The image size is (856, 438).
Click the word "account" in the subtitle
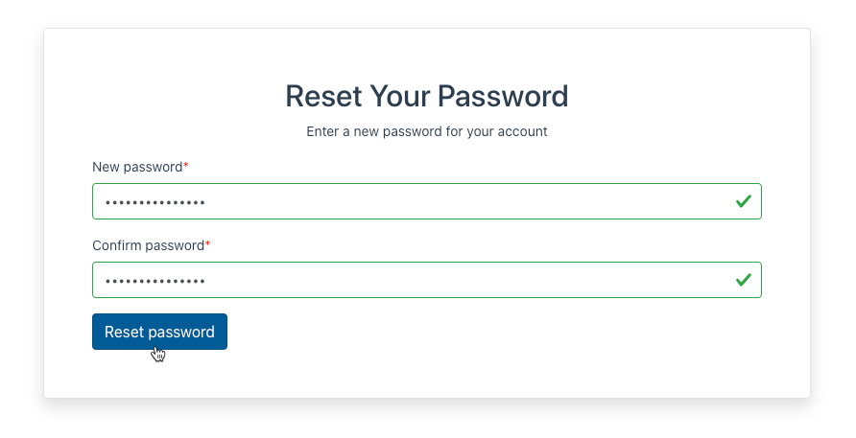tap(522, 131)
